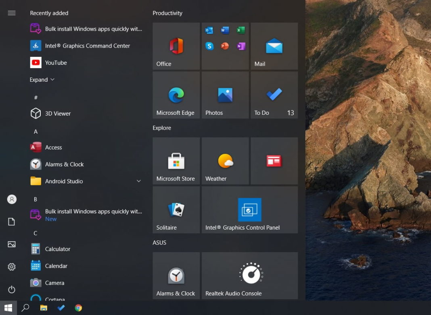Image resolution: width=431 pixels, height=315 pixels.
Task: Open To Do tile showing 13 tasks
Action: click(x=274, y=95)
